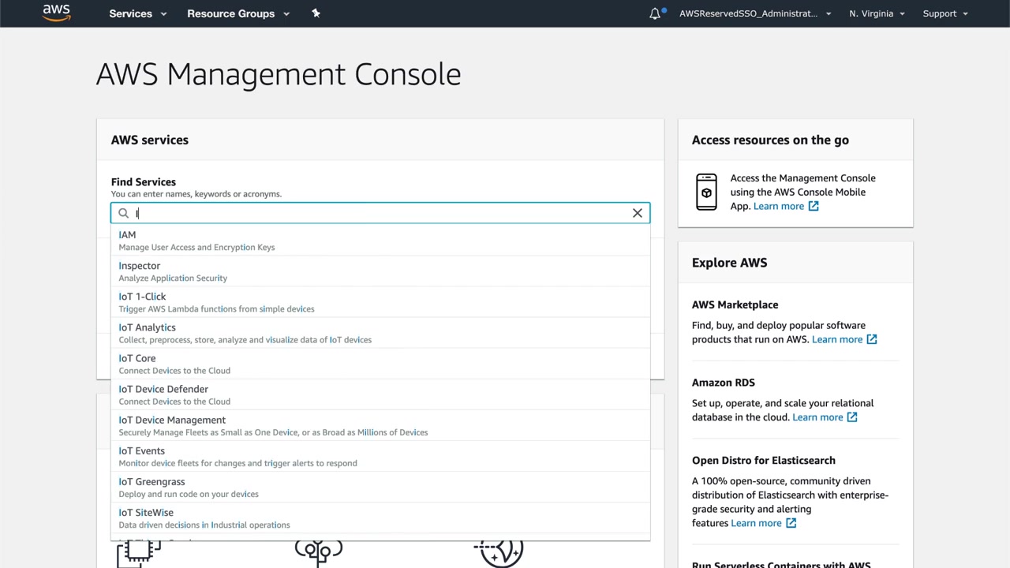Clear the Find Services search field
This screenshot has width=1010, height=568.
[x=638, y=213]
